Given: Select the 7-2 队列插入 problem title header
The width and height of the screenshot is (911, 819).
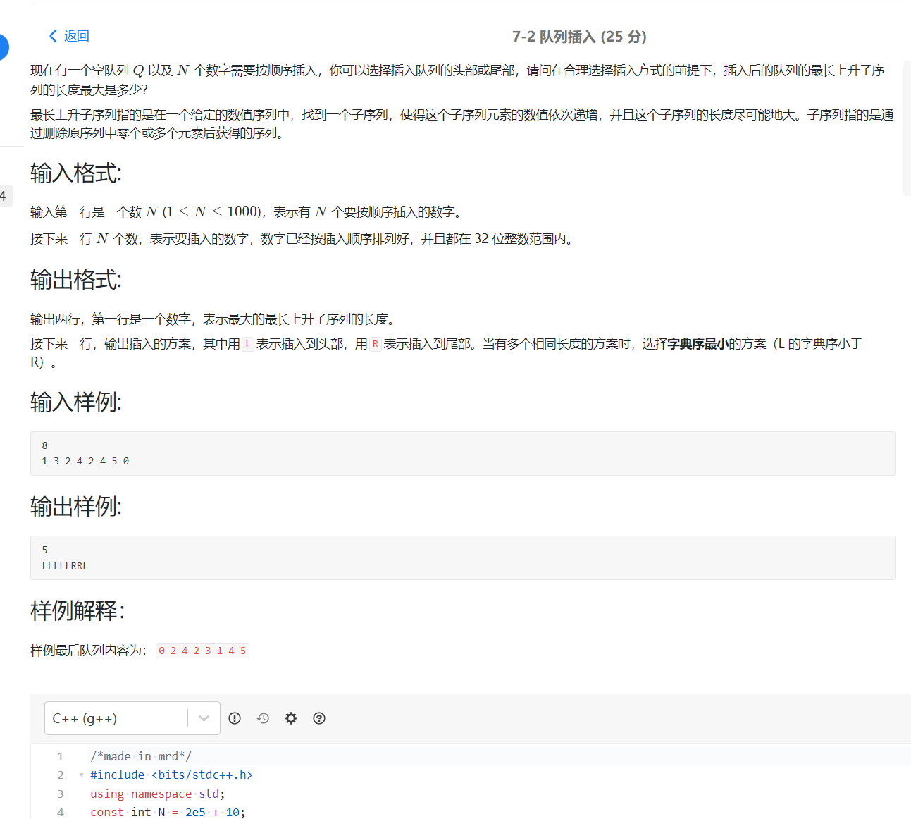Looking at the screenshot, I should pos(578,37).
